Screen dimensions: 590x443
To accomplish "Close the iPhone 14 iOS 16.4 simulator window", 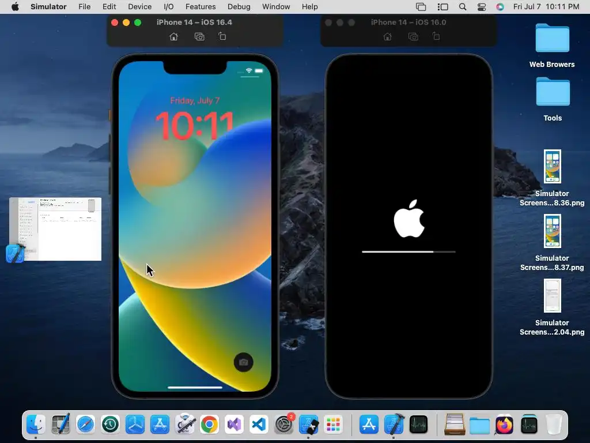I will tap(115, 22).
